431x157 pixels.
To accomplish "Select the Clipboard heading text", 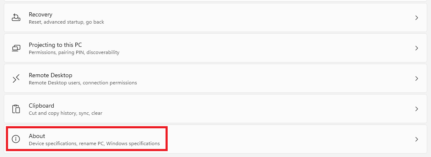I will 41,106.
